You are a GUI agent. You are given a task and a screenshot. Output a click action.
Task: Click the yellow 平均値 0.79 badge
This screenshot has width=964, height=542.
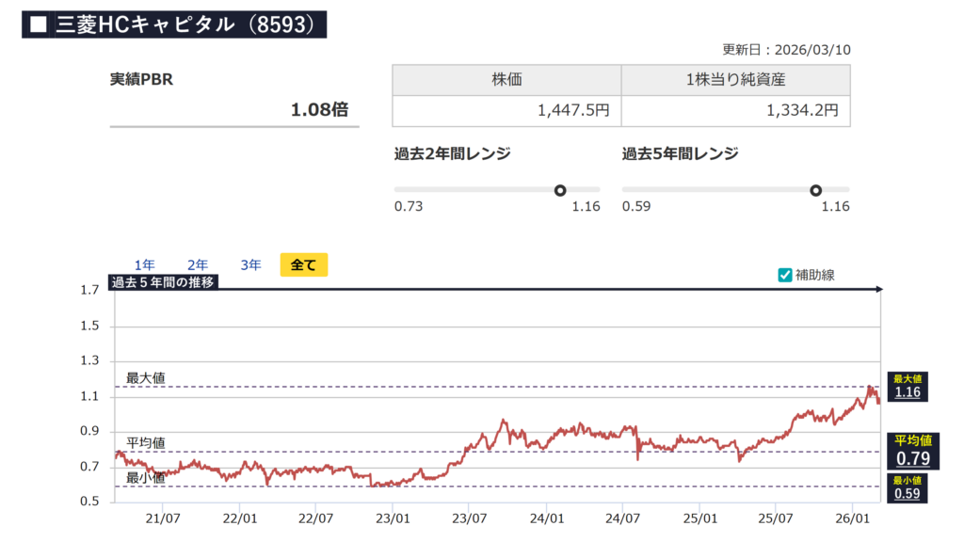point(912,452)
